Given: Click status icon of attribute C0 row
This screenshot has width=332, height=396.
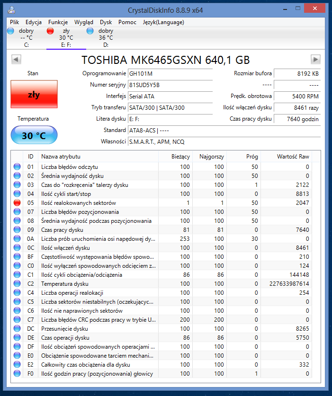Looking at the screenshot, I should [17, 266].
